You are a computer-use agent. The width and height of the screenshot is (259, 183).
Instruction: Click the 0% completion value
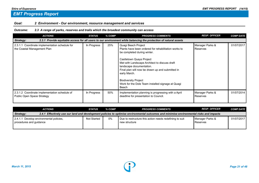click(x=110, y=119)
